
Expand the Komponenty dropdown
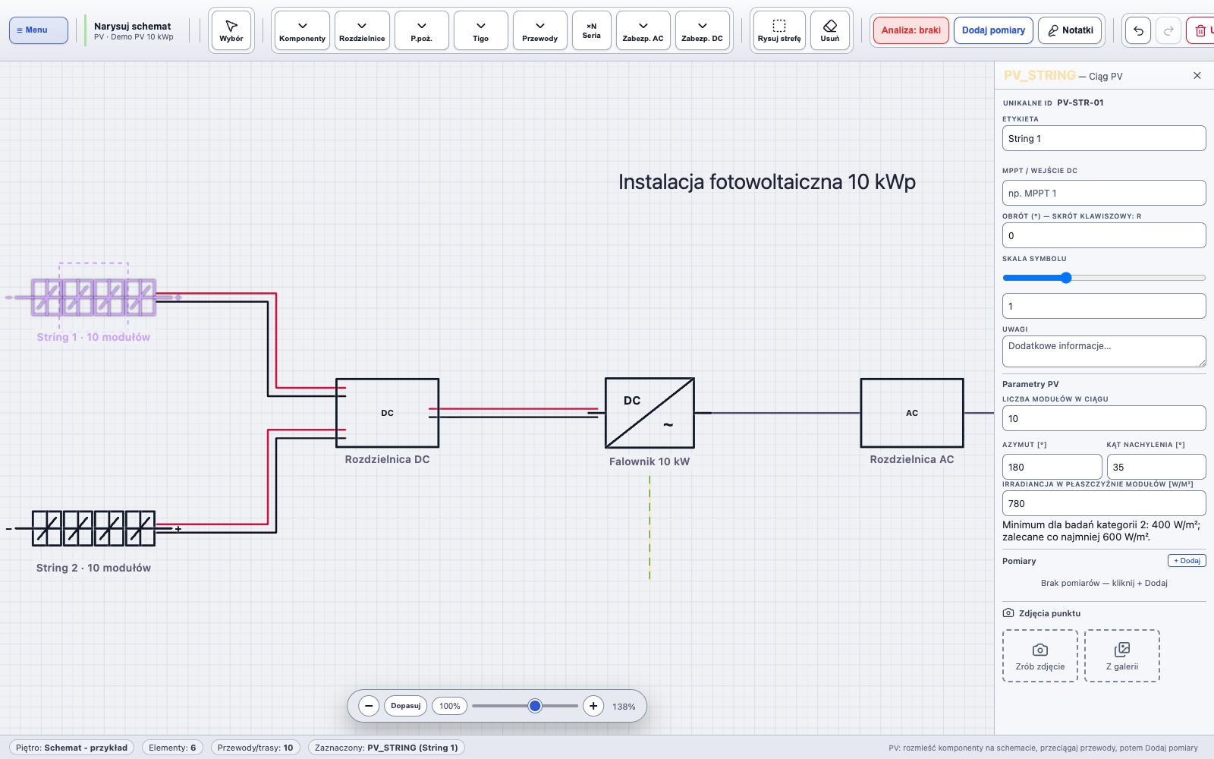pyautogui.click(x=302, y=30)
